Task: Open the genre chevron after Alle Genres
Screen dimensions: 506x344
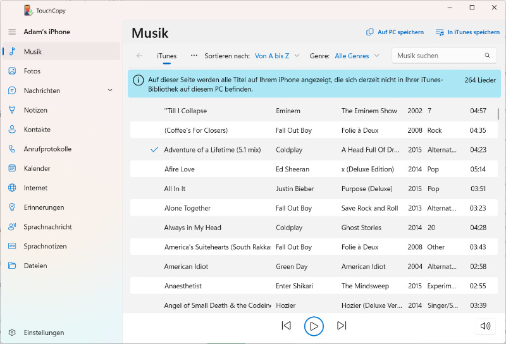Action: pos(376,56)
